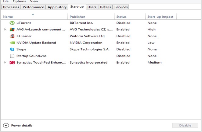Click publisher Synaptics Incorporated
This screenshot has height=132, width=202.
tap(88, 63)
